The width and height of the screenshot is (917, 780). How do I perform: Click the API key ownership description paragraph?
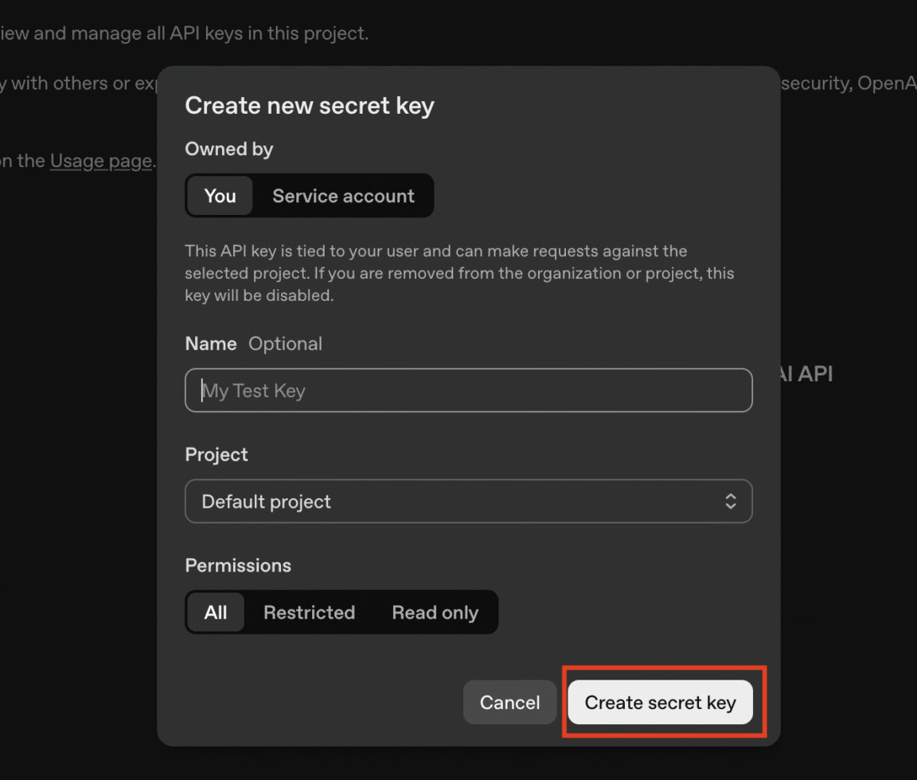click(x=459, y=273)
